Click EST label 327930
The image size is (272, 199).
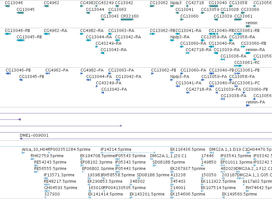52,194
